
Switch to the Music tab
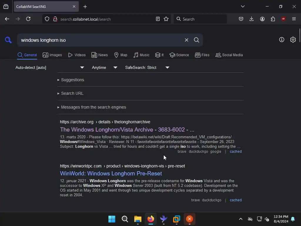141,55
